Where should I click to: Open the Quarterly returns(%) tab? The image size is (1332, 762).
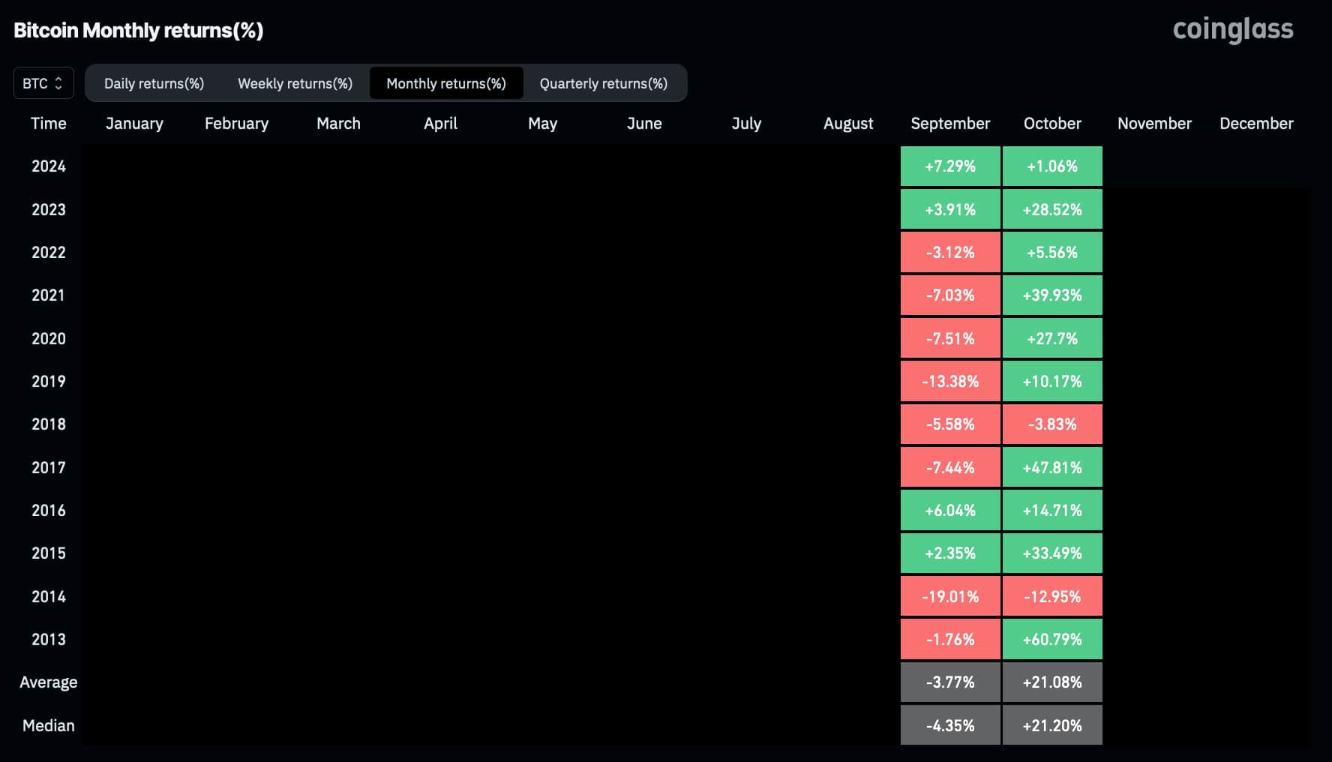point(604,83)
